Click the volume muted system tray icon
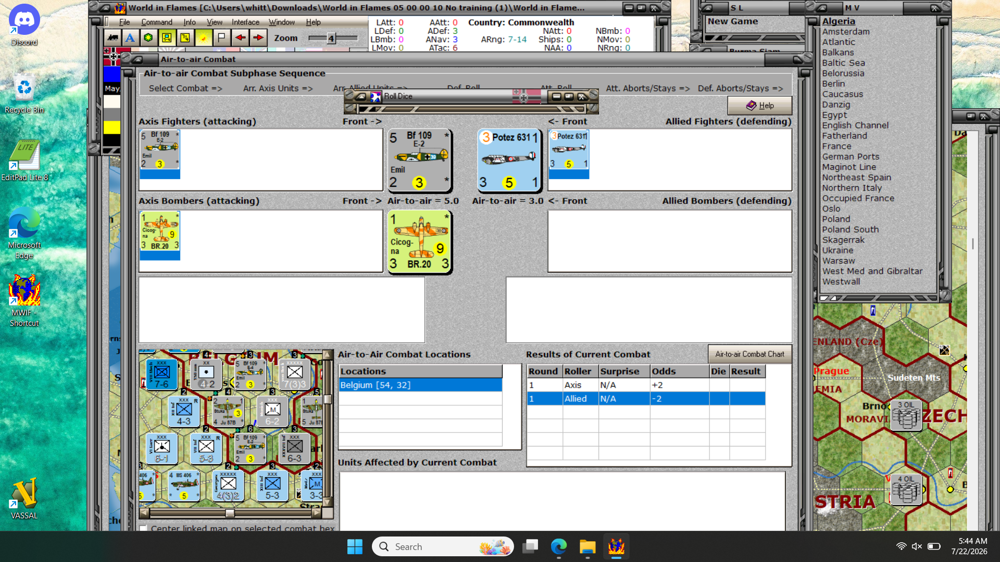Viewport: 1000px width, 562px height. click(x=917, y=546)
